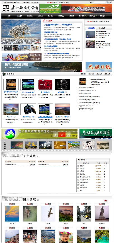Switch to banner slide number 3 on Environmental Protection banner

click(x=68, y=135)
